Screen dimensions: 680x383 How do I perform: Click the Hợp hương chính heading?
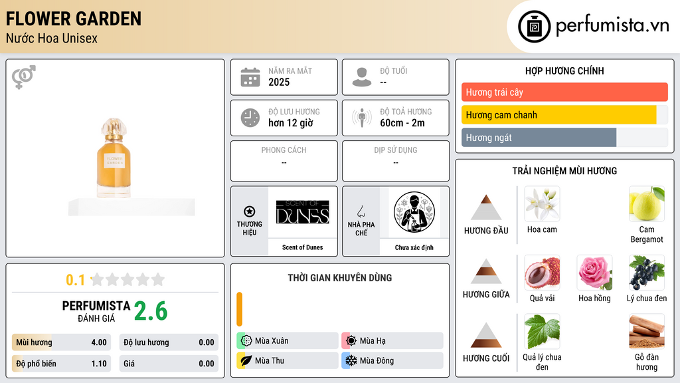(x=564, y=70)
